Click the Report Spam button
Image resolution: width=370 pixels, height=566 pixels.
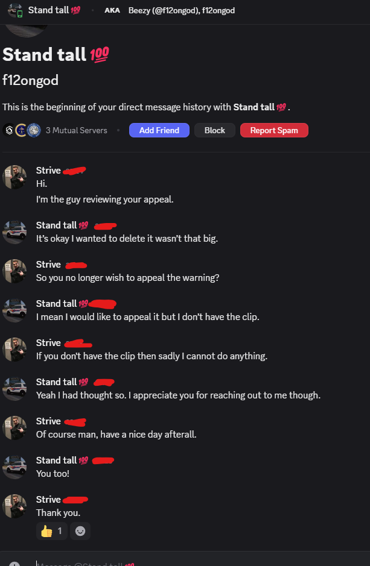pos(274,130)
